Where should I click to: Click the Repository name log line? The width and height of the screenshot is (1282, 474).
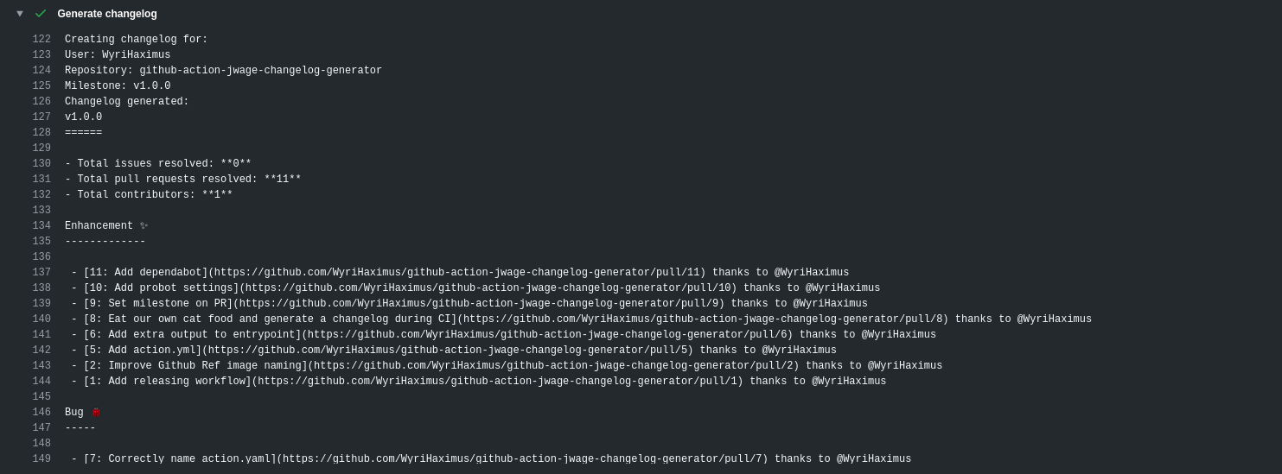coord(223,71)
